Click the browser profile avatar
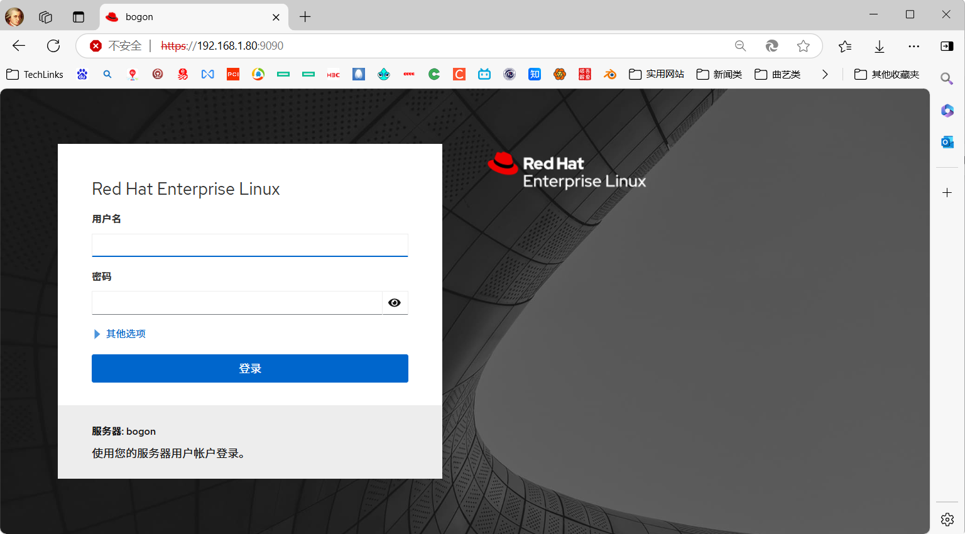This screenshot has height=534, width=965. pyautogui.click(x=14, y=17)
